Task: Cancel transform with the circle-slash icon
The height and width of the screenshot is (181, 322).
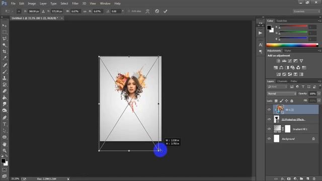Action: [x=157, y=11]
